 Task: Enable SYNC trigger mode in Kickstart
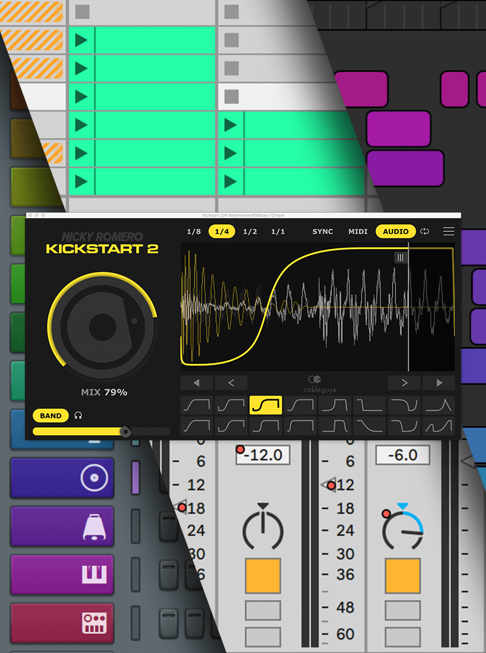(x=322, y=231)
